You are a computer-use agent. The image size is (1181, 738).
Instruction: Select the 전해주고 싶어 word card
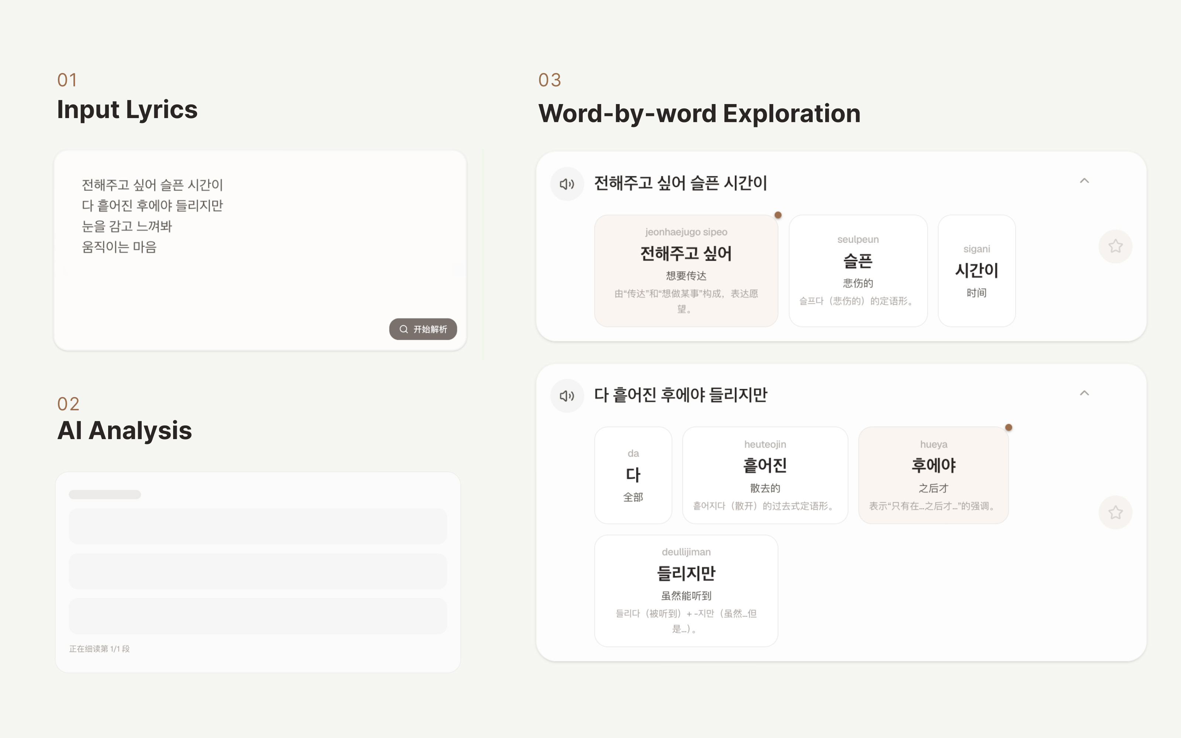(x=686, y=270)
